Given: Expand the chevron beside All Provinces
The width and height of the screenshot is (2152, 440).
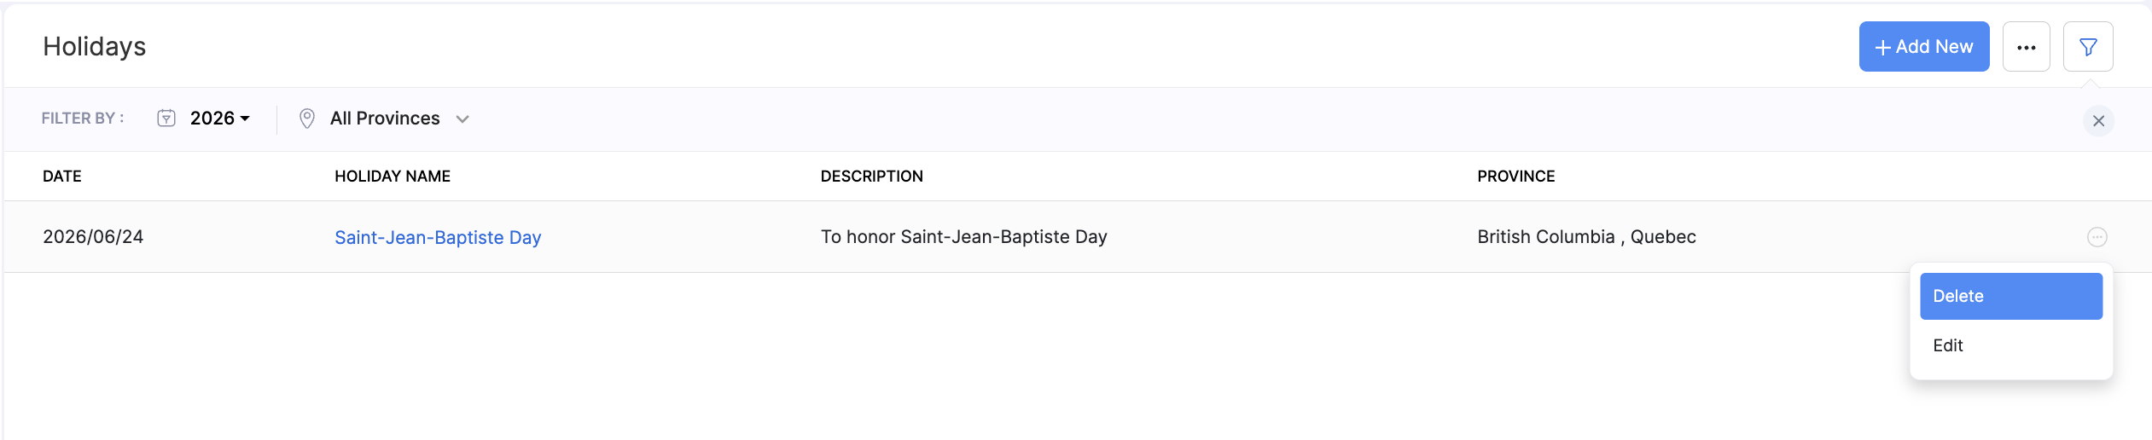Looking at the screenshot, I should click(462, 119).
